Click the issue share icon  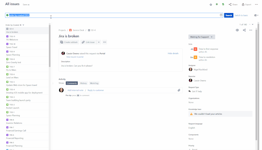tap(244, 30)
